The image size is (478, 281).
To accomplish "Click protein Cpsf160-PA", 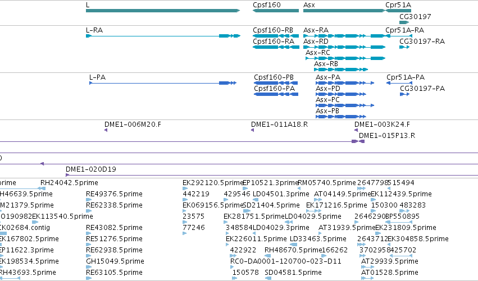I will click(276, 94).
